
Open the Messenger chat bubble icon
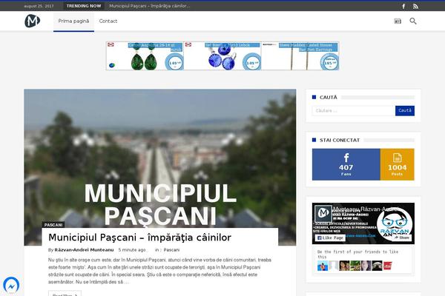pos(11,285)
